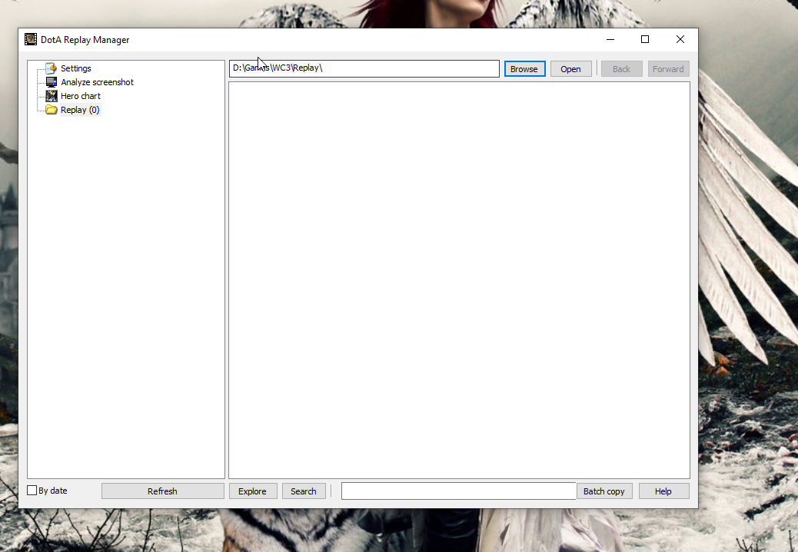Close the DotA Replay Manager window
This screenshot has width=798, height=552.
680,39
